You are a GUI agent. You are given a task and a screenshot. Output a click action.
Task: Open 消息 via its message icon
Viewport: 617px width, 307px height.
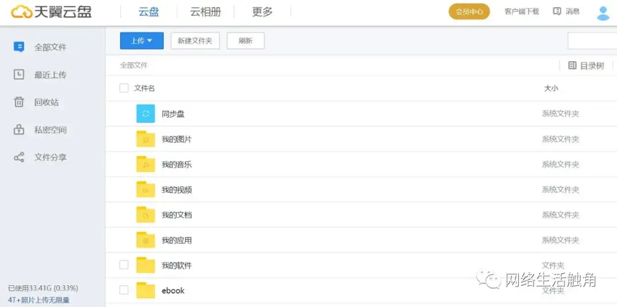[x=557, y=11]
